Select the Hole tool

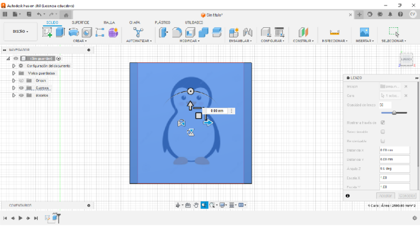[87, 33]
